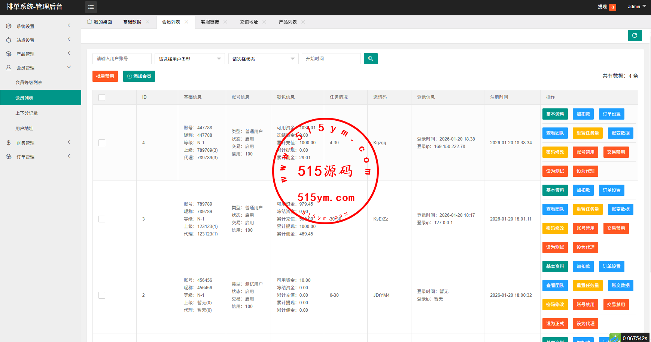
Task: Click the 添加会员 button
Action: (139, 76)
